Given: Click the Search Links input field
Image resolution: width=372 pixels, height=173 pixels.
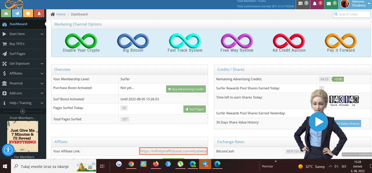Looking at the screenshot, I should pos(351,14).
